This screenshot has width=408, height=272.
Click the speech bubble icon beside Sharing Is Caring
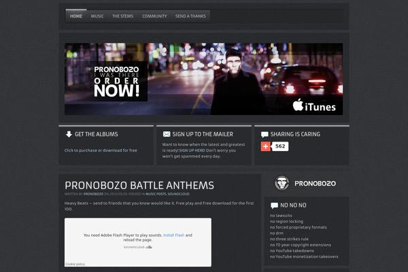point(265,135)
